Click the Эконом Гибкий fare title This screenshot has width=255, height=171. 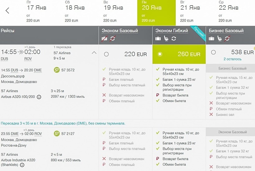point(172,30)
